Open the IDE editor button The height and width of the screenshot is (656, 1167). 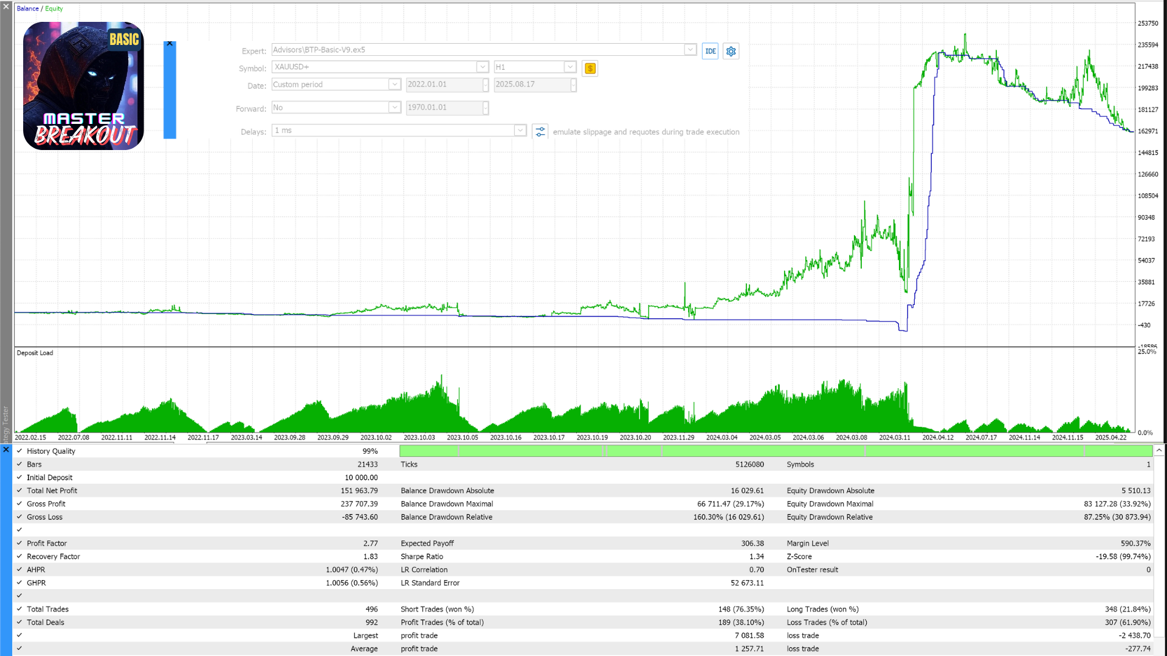(710, 51)
